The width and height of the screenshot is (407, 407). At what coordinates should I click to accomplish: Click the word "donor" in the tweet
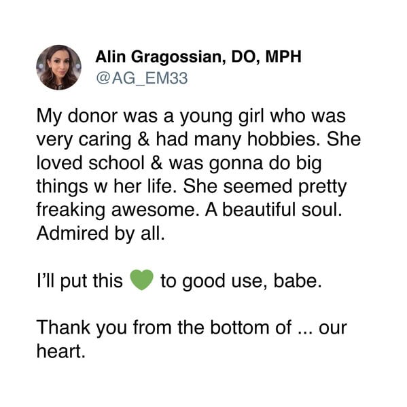coord(92,116)
